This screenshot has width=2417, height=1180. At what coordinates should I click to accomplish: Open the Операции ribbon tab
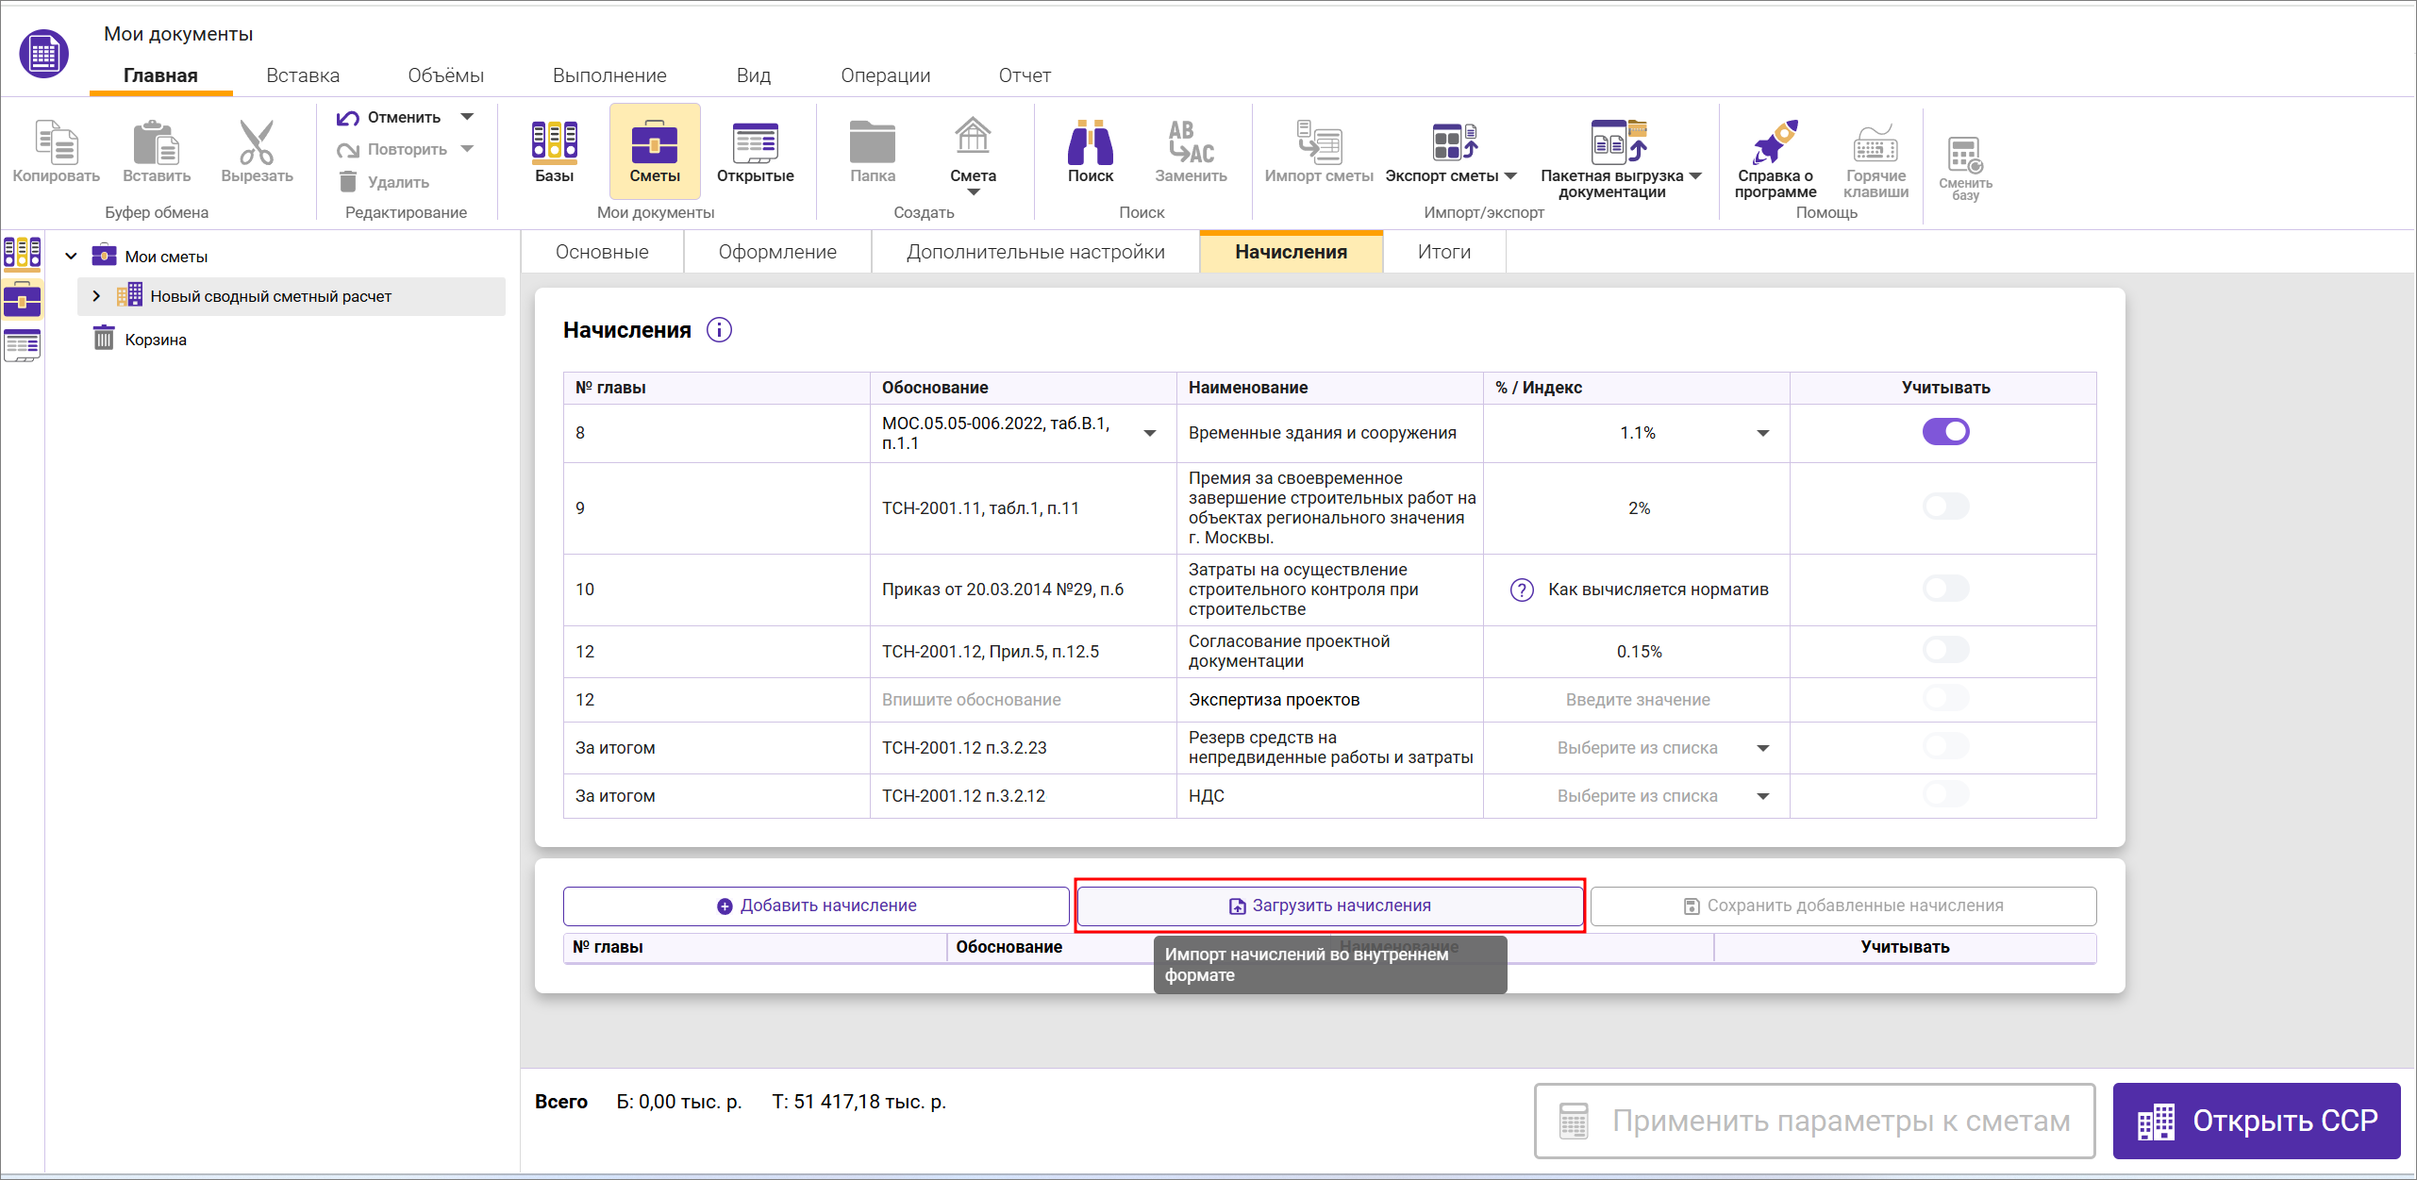tap(885, 75)
